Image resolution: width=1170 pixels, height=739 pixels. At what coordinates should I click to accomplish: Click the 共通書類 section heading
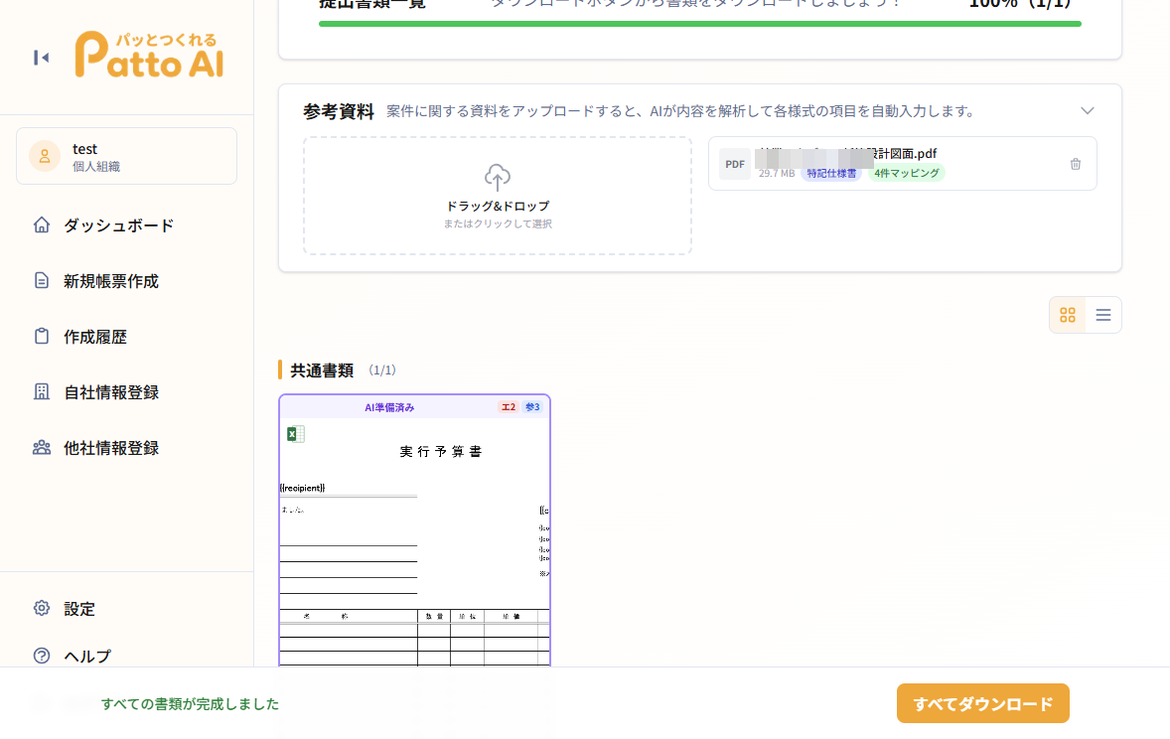tap(322, 370)
